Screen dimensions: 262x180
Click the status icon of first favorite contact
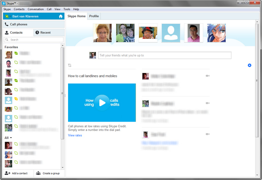[x=16, y=53]
